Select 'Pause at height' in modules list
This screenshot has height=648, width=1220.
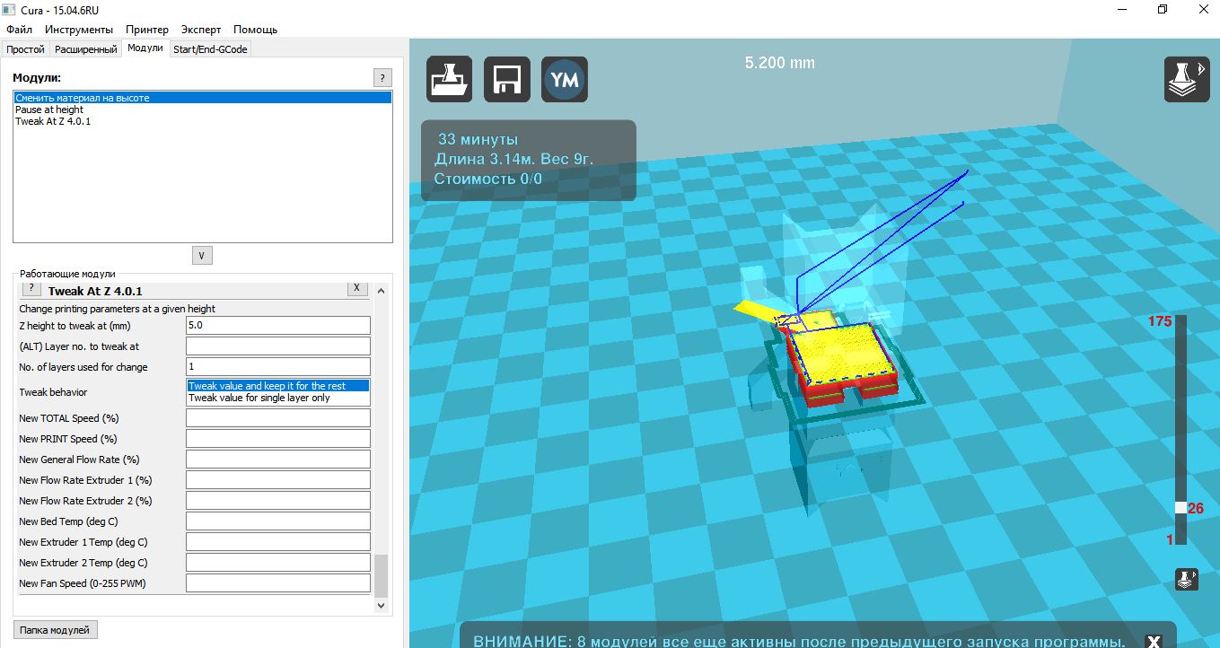pos(49,109)
